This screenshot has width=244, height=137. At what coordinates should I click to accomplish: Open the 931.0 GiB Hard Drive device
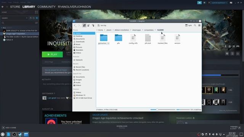[x=84, y=98]
